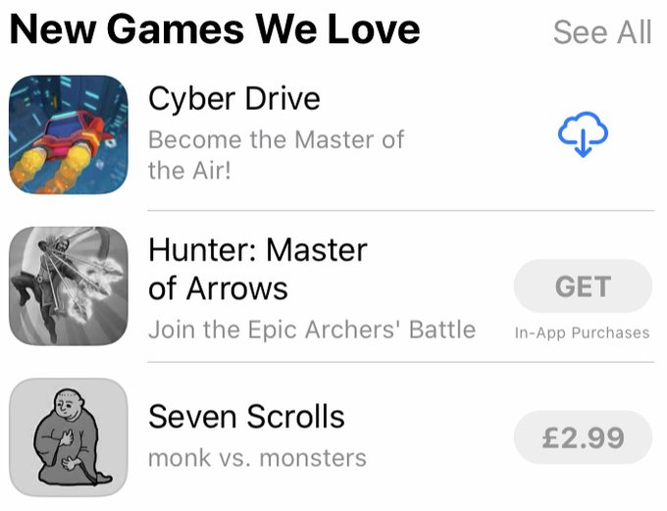Viewport: 667px width, 511px height.
Task: Select the Hunter: Master of Arrows title
Action: click(258, 269)
